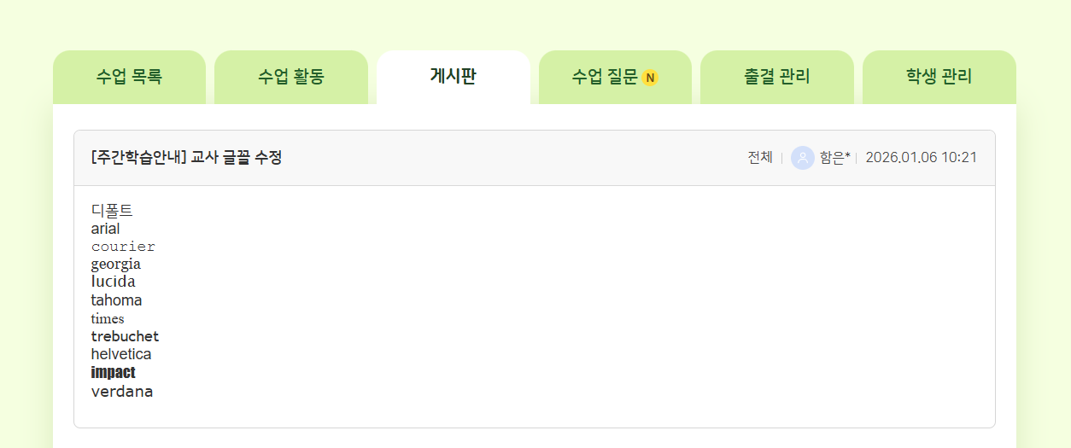Image resolution: width=1071 pixels, height=448 pixels.
Task: Click the bold trebuchet text line
Action: [125, 336]
